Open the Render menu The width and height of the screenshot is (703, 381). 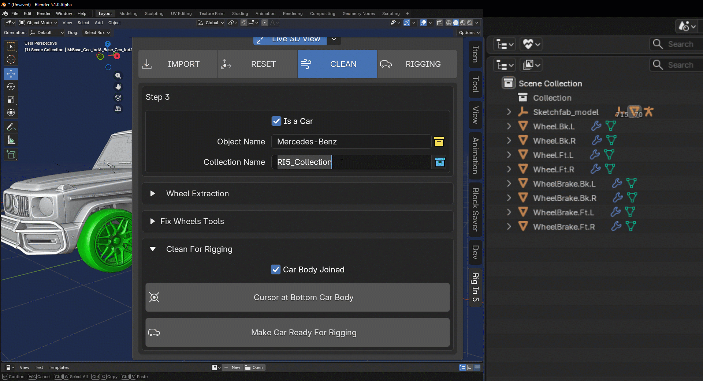[x=44, y=14]
